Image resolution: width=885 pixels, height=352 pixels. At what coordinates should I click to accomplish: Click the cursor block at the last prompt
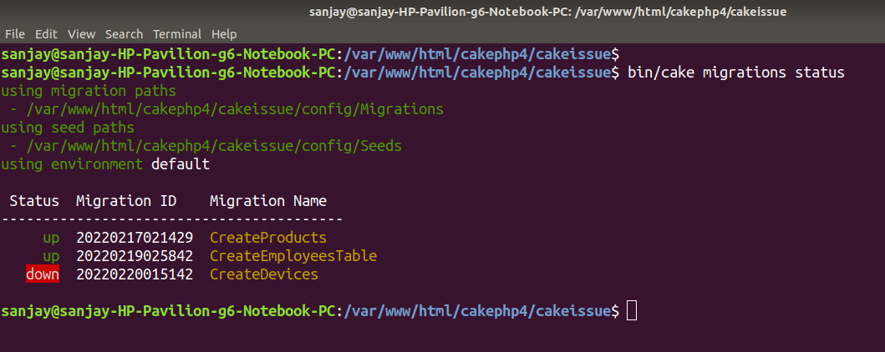pyautogui.click(x=632, y=311)
